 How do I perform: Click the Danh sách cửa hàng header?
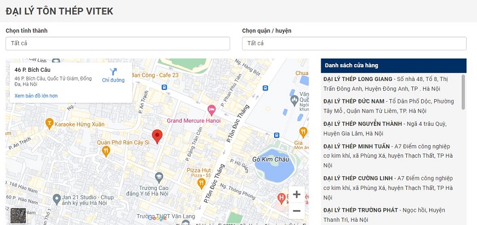tap(393, 66)
